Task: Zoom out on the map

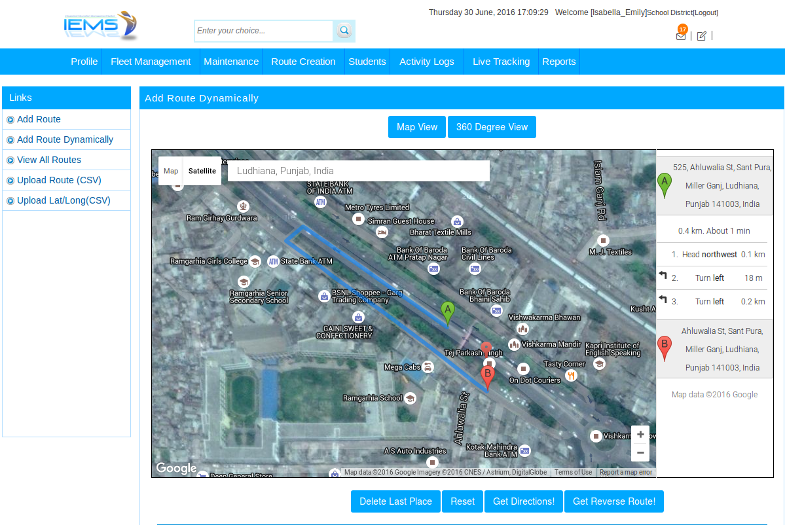Action: coord(640,452)
